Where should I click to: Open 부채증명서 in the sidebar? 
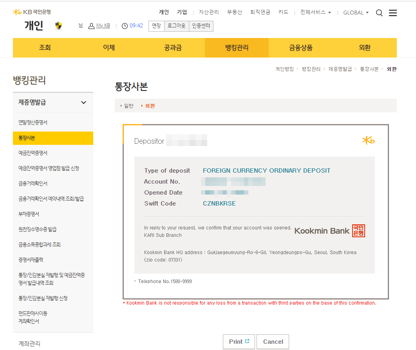pyautogui.click(x=29, y=214)
